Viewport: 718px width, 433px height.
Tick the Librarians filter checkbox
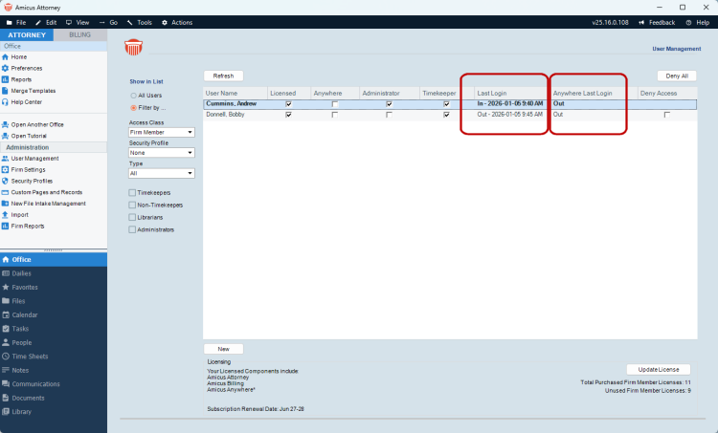click(132, 217)
